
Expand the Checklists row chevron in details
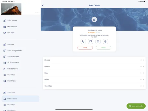click(x=143, y=86)
